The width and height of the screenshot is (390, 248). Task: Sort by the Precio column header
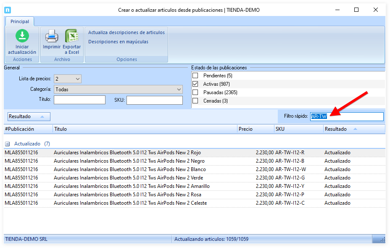coord(255,129)
